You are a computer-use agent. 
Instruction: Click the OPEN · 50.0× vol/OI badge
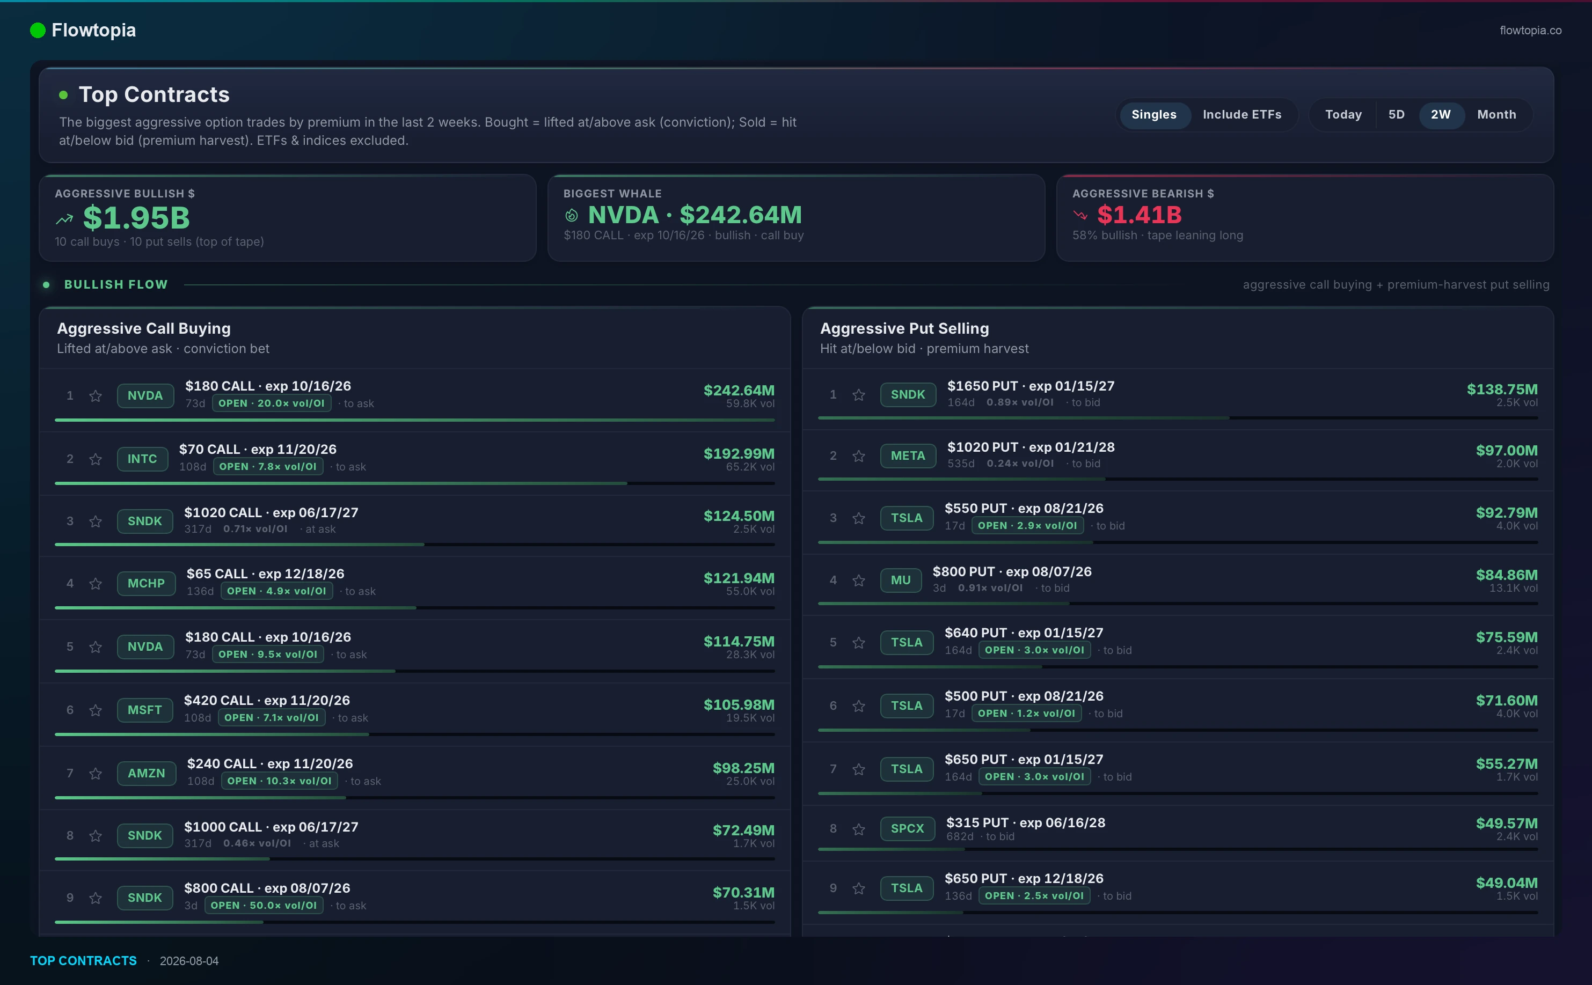point(264,906)
